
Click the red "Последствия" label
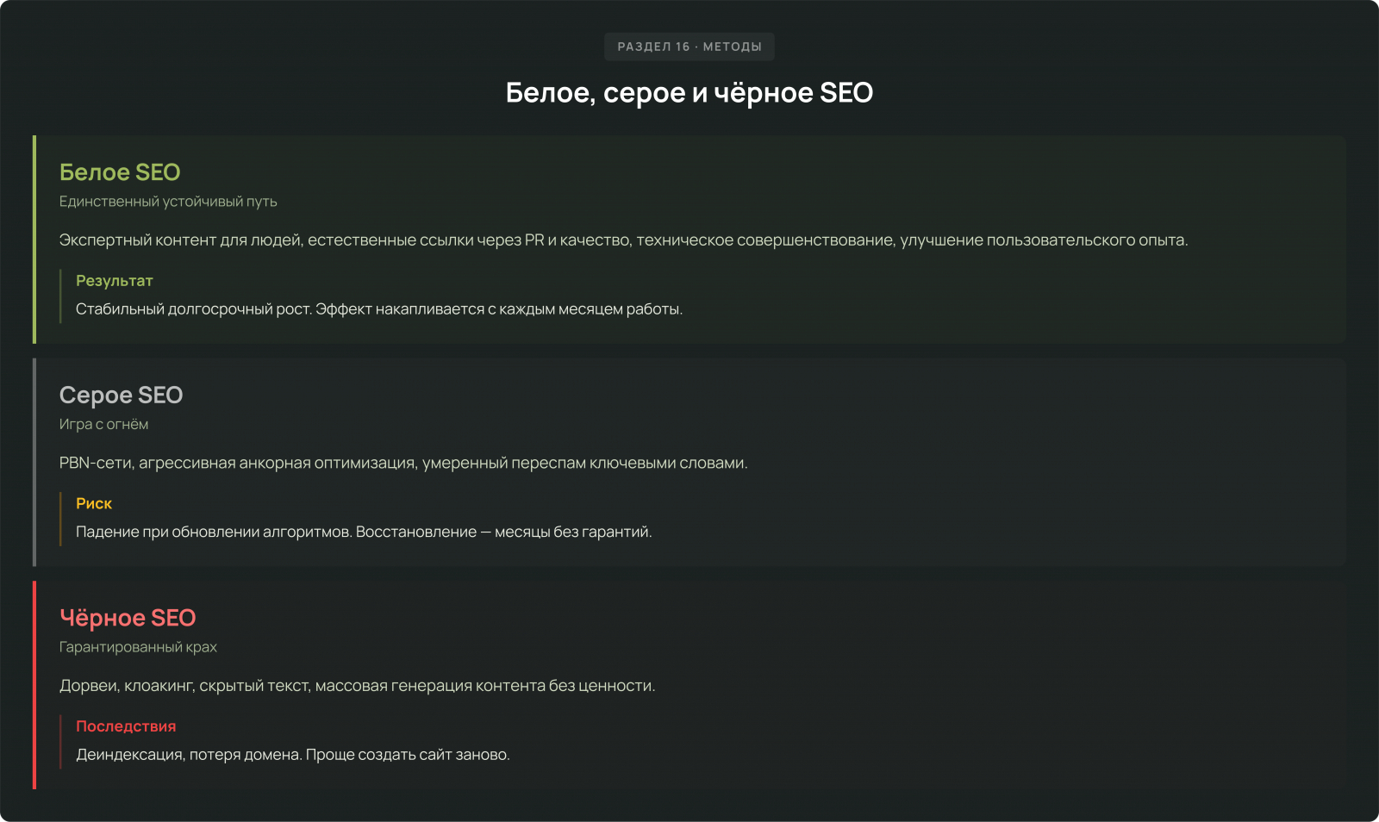click(x=126, y=726)
